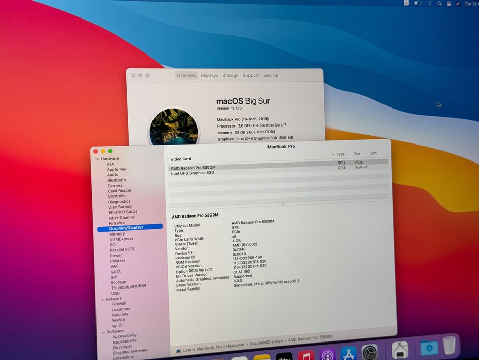The width and height of the screenshot is (479, 360).
Task: Zoom the System Information window with green button
Action: 110,151
